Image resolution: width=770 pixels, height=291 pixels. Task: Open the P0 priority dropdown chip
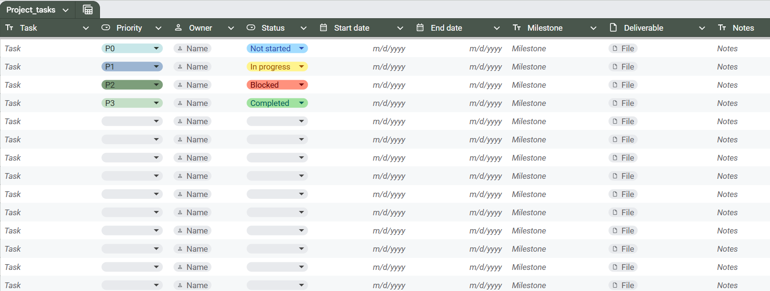132,48
